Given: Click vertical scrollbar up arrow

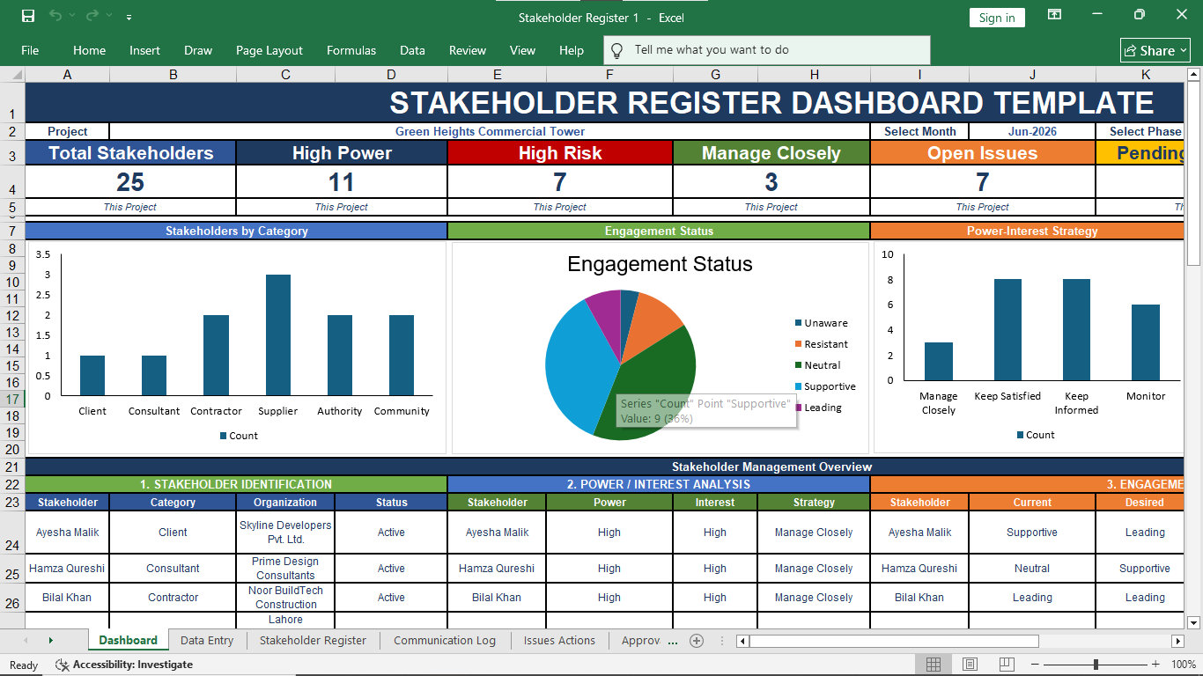Looking at the screenshot, I should pos(1194,74).
